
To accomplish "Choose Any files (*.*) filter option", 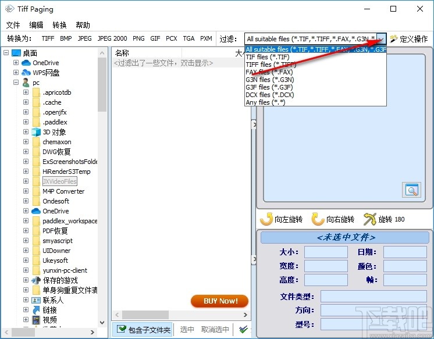I will point(315,102).
